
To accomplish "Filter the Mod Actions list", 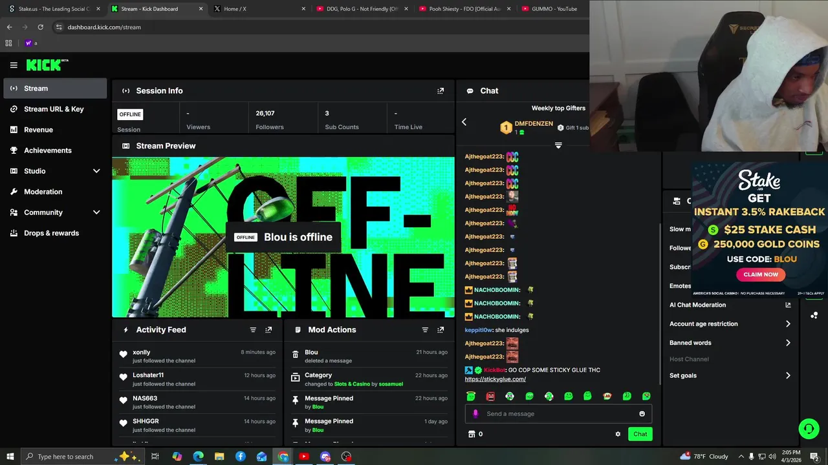I will (x=425, y=330).
